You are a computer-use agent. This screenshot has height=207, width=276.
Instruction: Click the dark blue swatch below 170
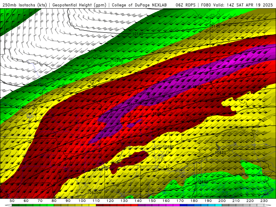point(184,205)
